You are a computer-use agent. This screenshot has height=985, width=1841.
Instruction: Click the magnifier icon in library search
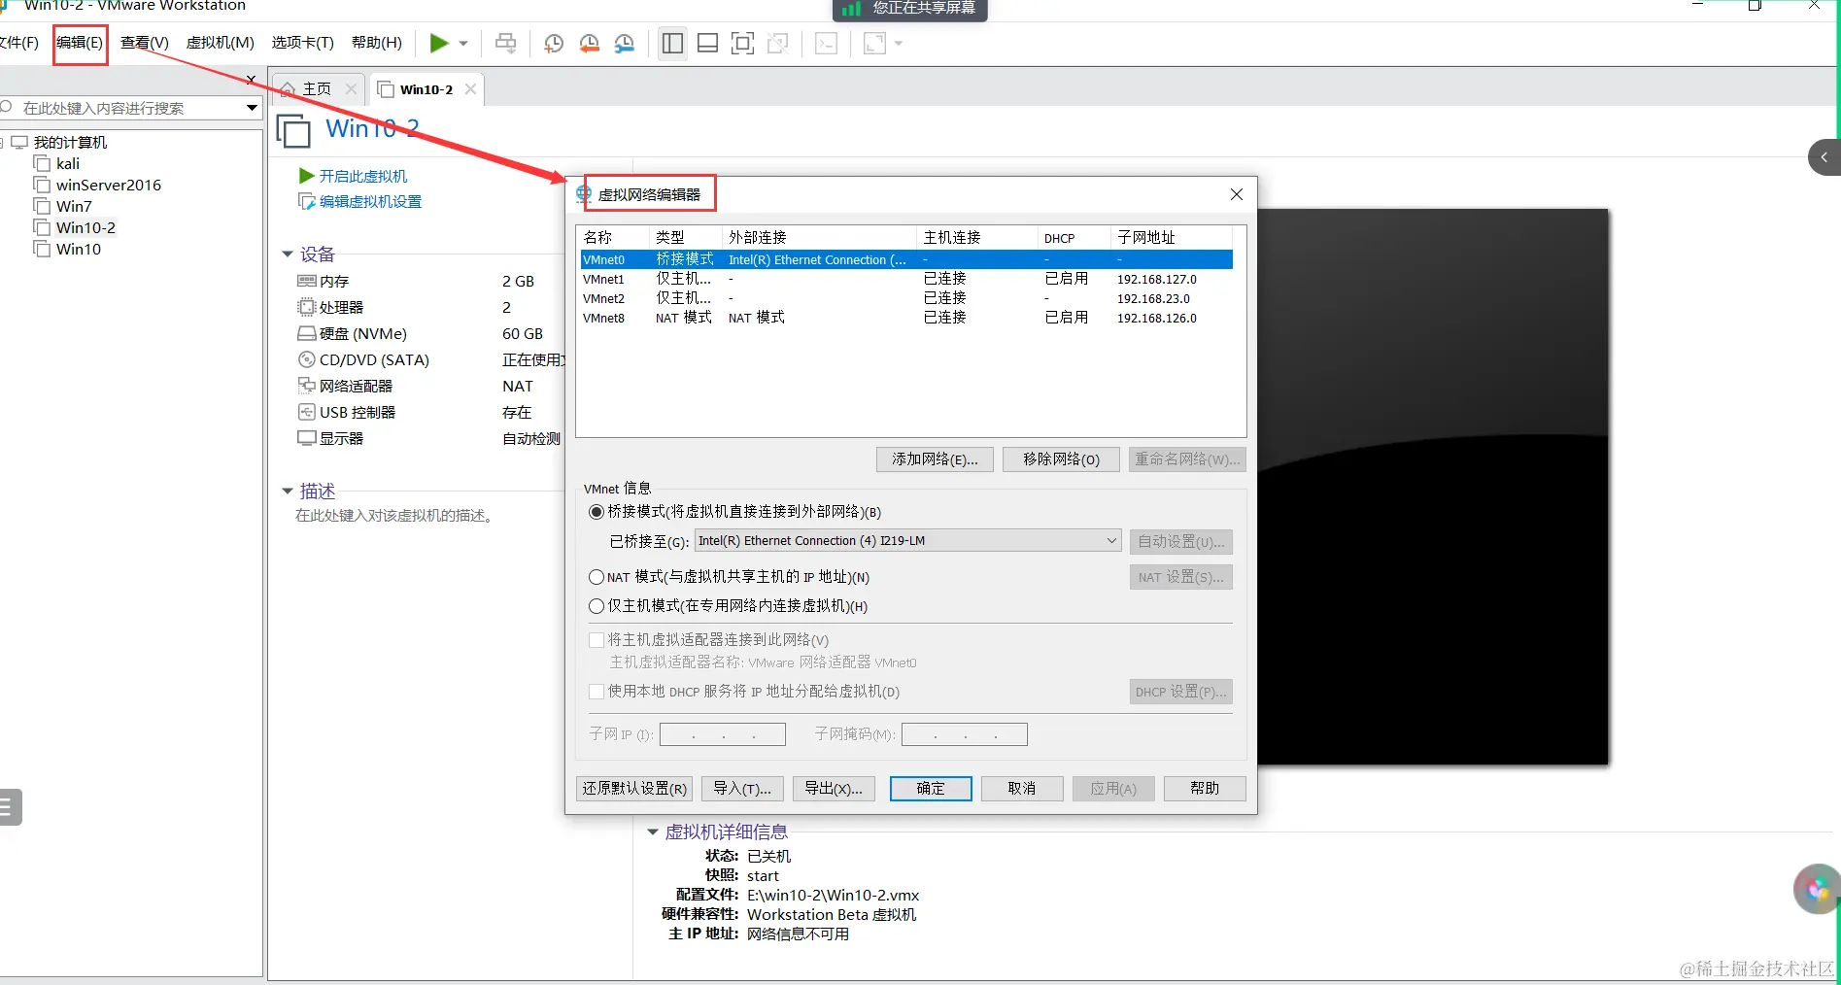click(x=7, y=107)
